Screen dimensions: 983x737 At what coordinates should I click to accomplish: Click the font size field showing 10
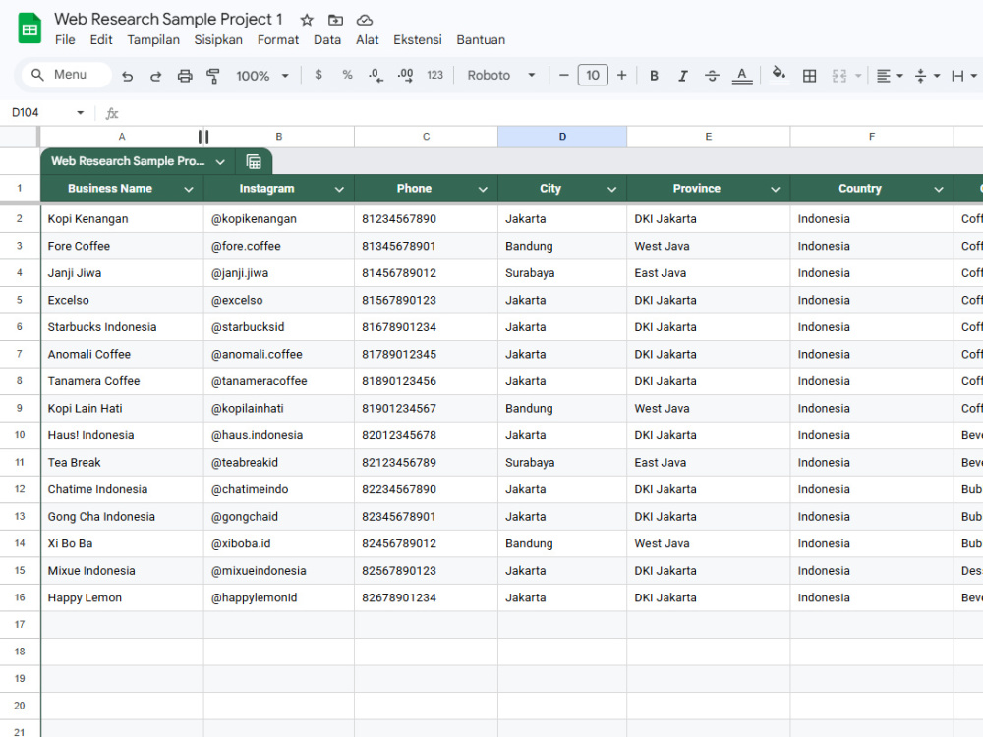593,76
